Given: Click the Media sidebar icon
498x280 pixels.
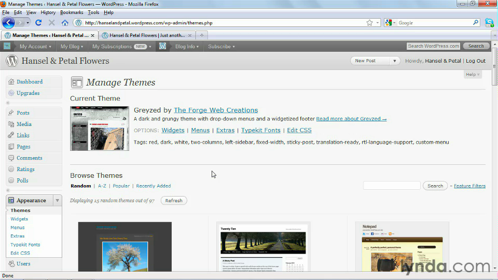Looking at the screenshot, I should click(x=11, y=124).
